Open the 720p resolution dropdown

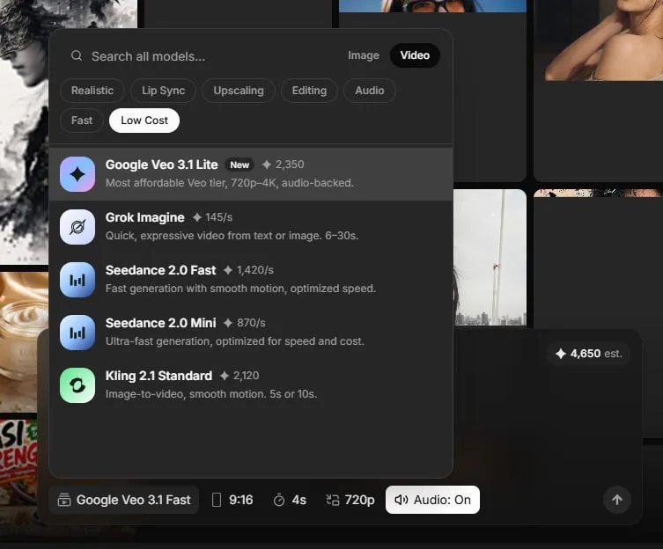click(350, 500)
